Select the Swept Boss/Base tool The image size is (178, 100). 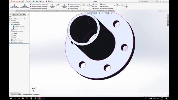[39, 4]
